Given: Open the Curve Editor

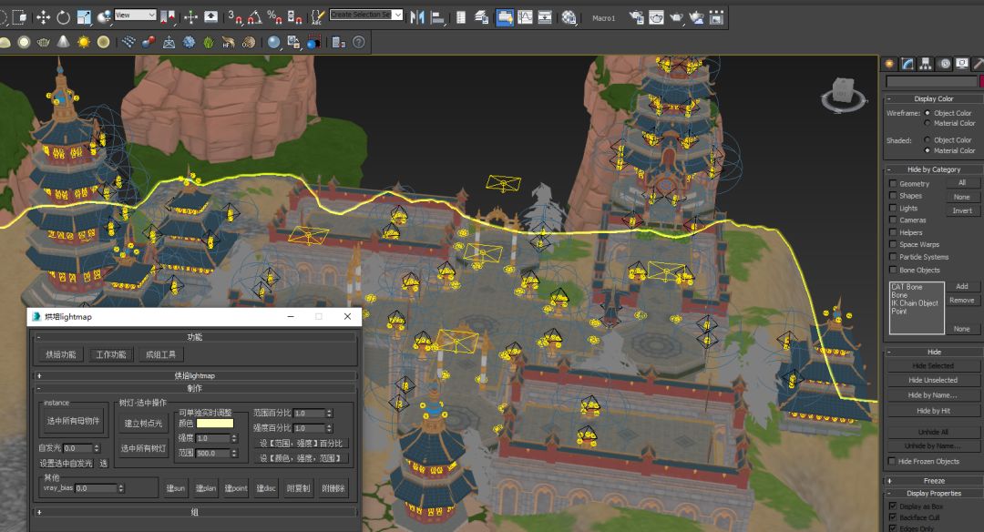Looking at the screenshot, I should (525, 16).
